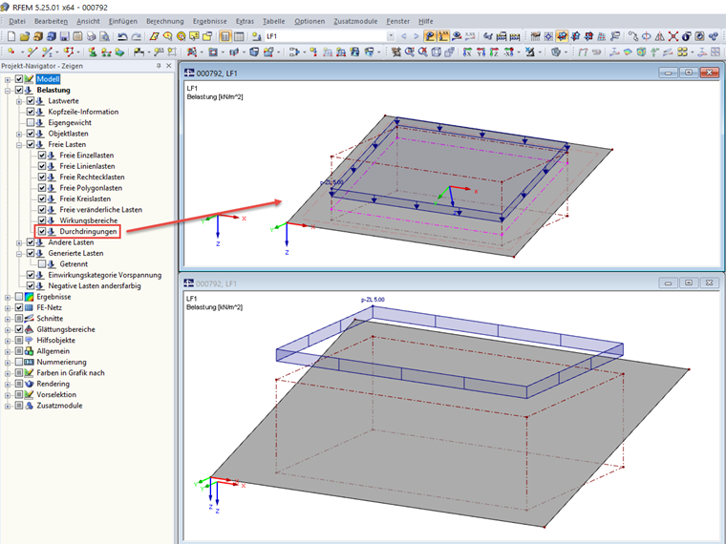726x544 pixels.
Task: Expand Objektlasten tree node
Action: (19, 134)
